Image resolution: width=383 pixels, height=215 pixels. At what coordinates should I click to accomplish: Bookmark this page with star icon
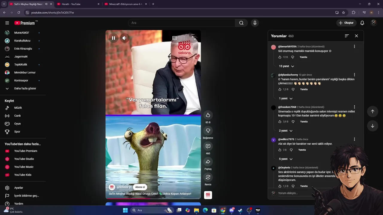tap(344, 13)
